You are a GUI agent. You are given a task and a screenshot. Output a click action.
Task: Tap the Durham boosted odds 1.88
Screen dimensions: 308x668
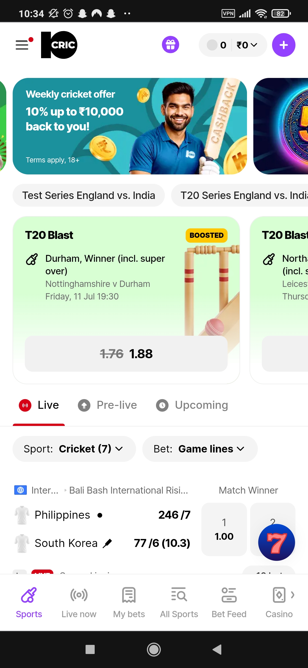[126, 354]
